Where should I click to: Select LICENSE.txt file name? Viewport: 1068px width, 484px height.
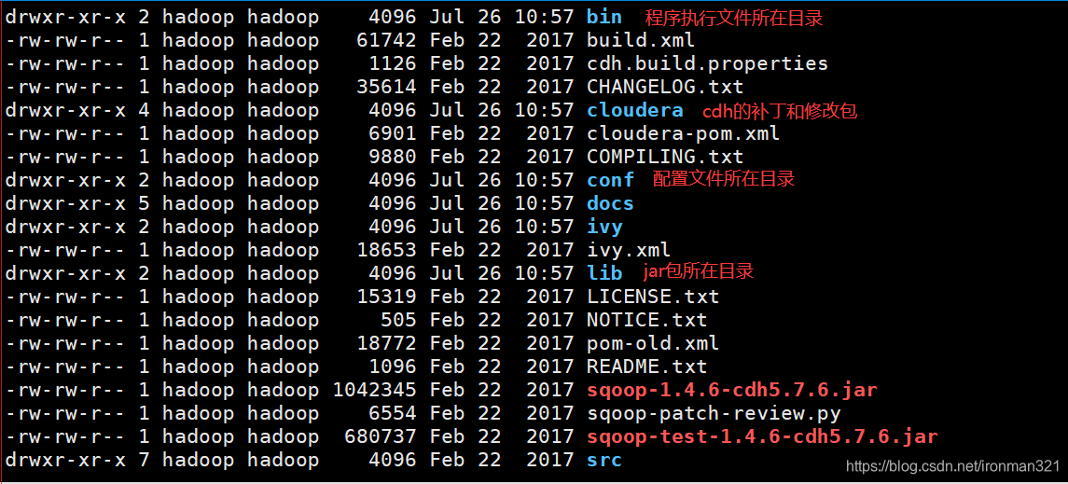pyautogui.click(x=653, y=297)
